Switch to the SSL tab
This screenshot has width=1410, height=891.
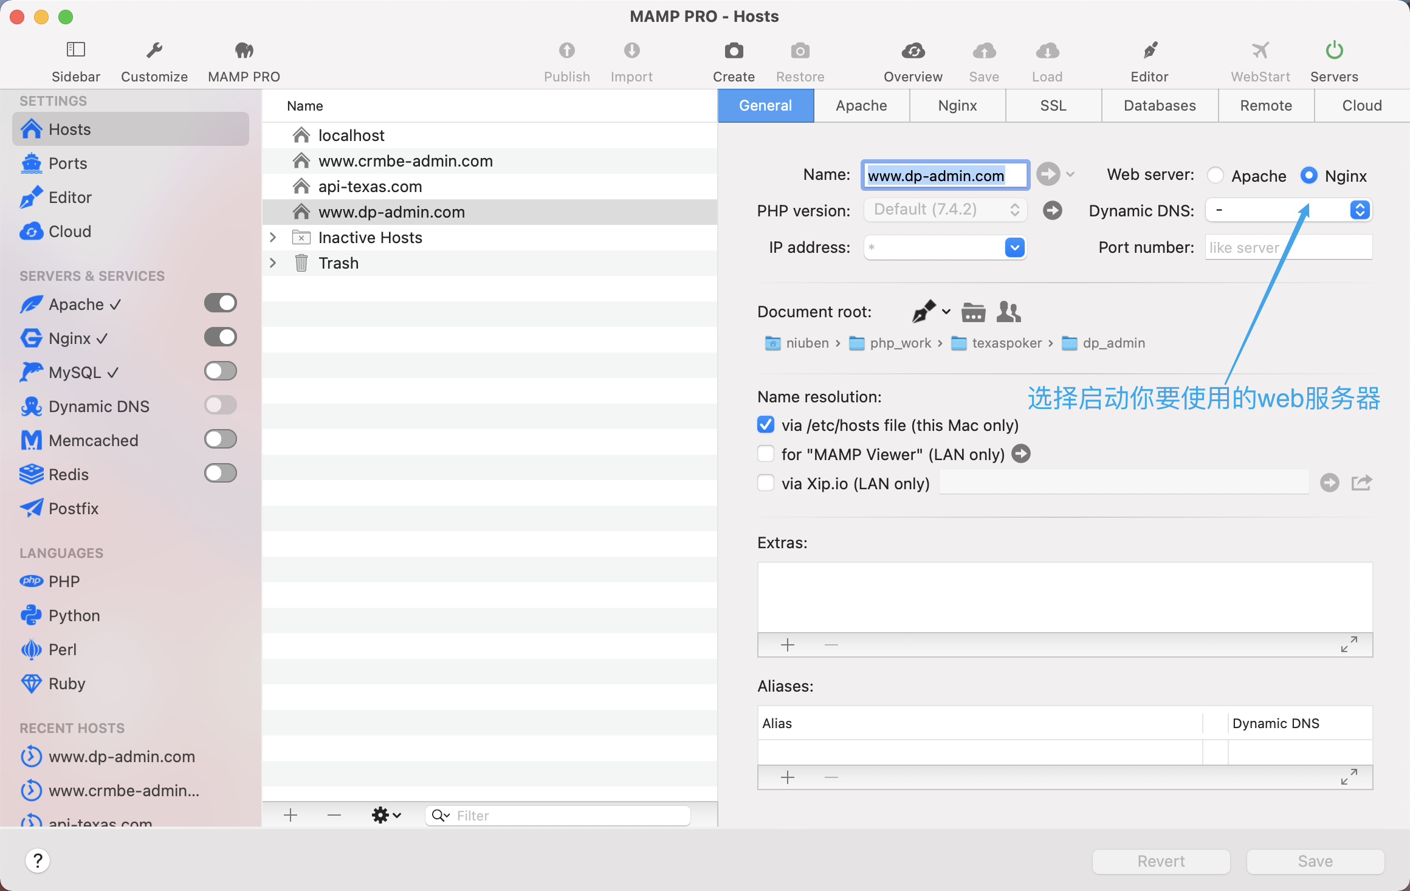(x=1053, y=106)
